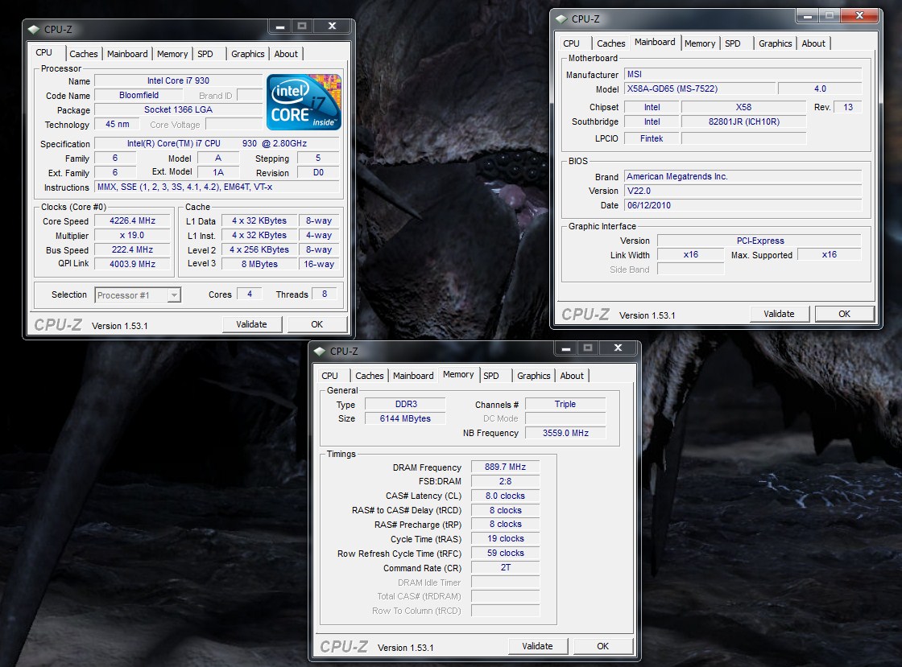This screenshot has height=667, width=902.
Task: Click the LPCIO value 'Fintek'
Action: (652, 138)
